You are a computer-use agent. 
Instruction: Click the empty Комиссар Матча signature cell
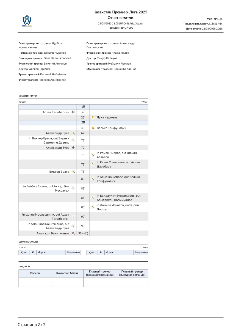pos(67,282)
